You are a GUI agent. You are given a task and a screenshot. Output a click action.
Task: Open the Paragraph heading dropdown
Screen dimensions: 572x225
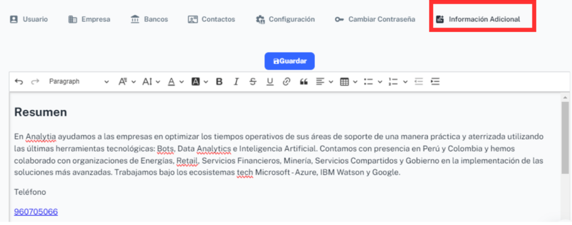coord(79,82)
